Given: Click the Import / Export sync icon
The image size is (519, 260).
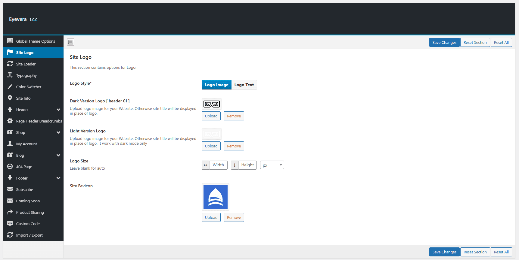Looking at the screenshot, I should pyautogui.click(x=10, y=235).
